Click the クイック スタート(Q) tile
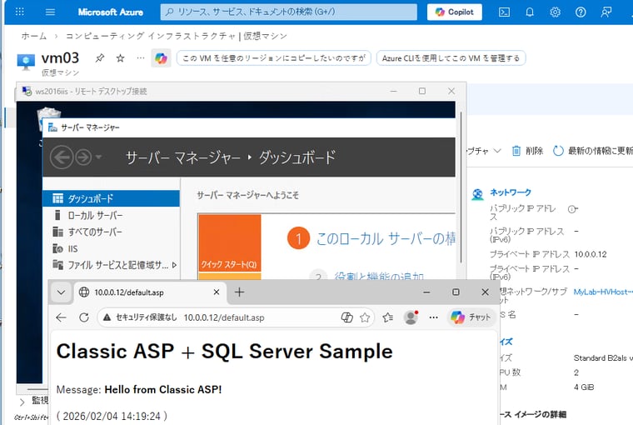Screen dimensions: 633x425 point(229,243)
